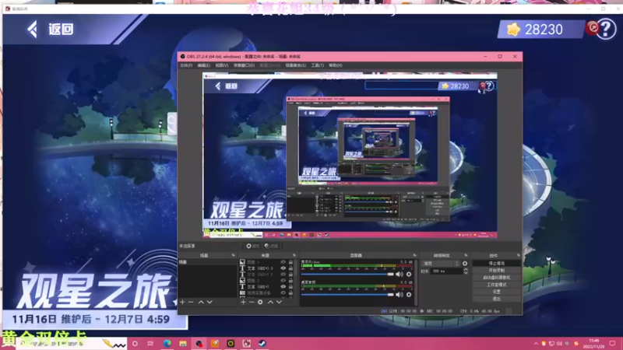This screenshot has width=623, height=350.
Task: Add a new source with plus icon
Action: pyautogui.click(x=243, y=302)
